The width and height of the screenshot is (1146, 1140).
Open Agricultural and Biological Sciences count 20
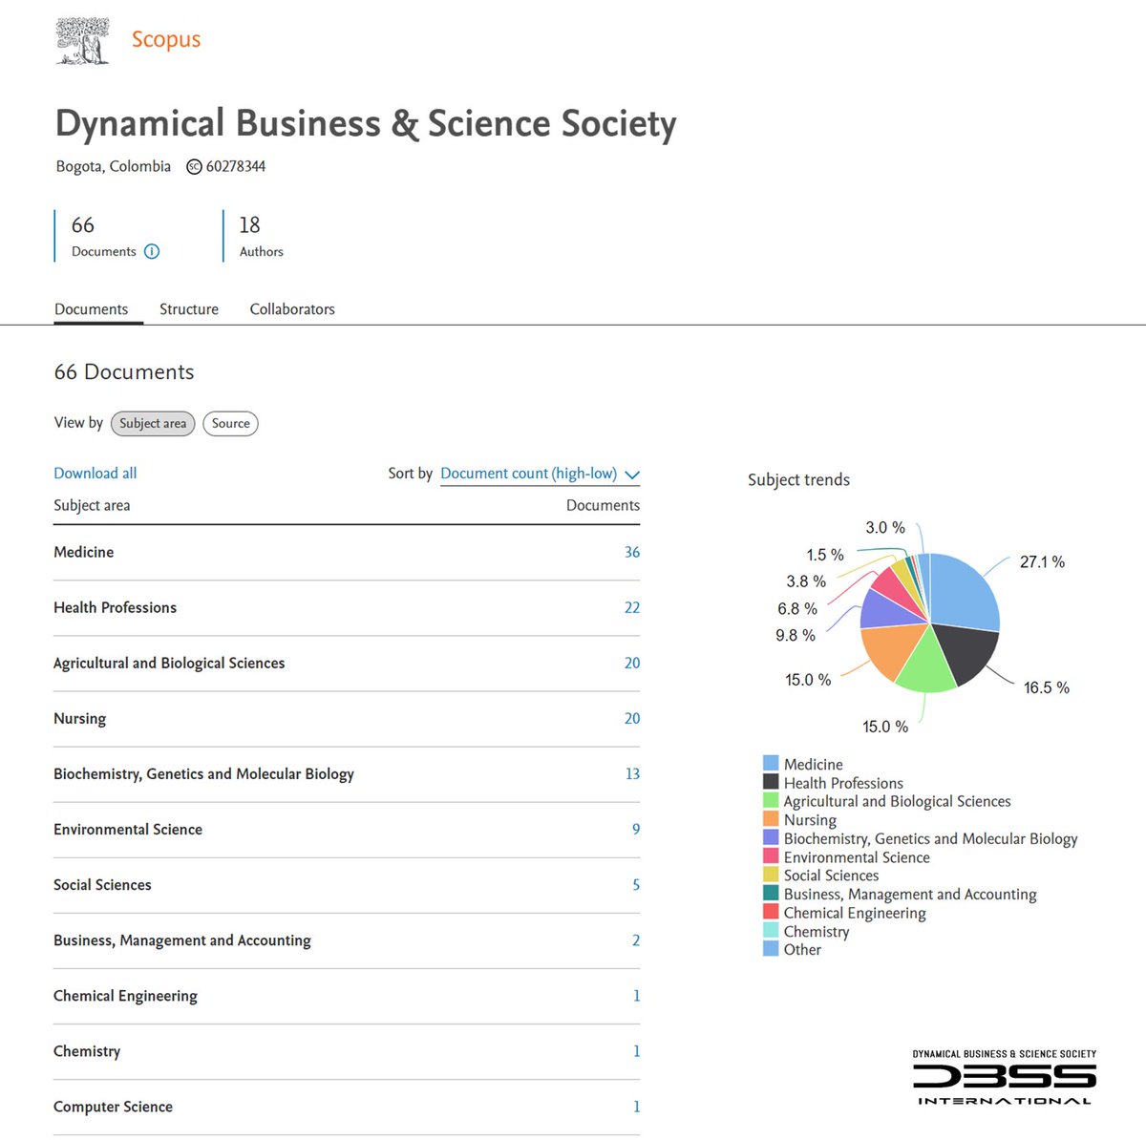pos(632,663)
